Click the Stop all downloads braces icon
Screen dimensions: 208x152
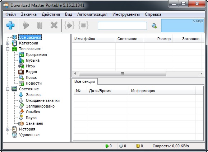[83, 25]
